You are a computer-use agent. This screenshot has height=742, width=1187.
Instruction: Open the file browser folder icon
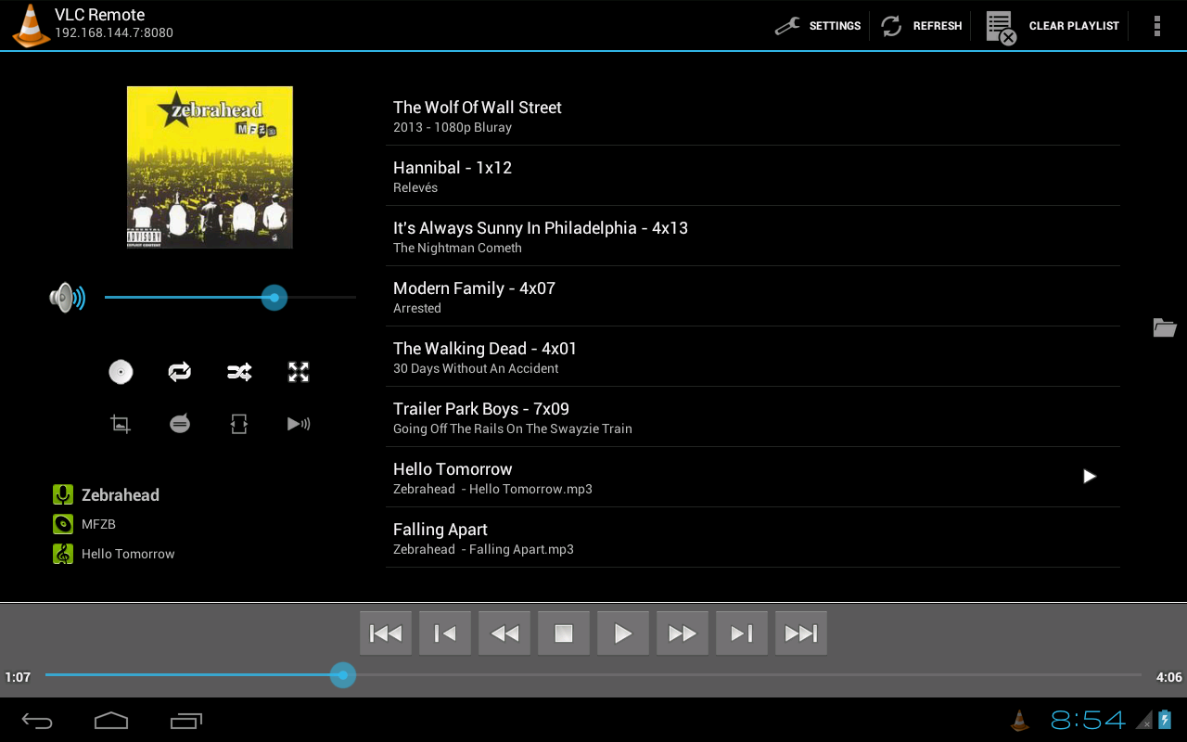point(1165,327)
